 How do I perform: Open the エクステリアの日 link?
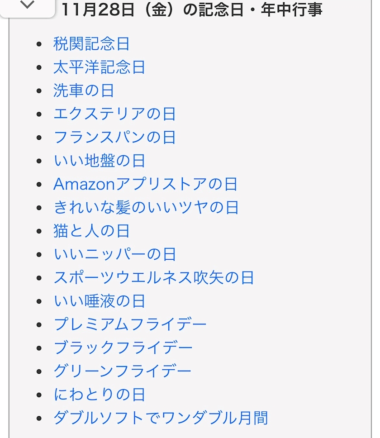pyautogui.click(x=114, y=114)
